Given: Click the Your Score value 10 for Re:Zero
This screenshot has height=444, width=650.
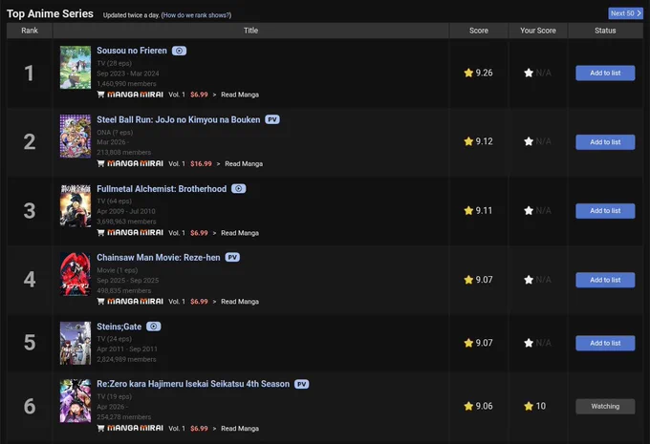Looking at the screenshot, I should [x=541, y=407].
